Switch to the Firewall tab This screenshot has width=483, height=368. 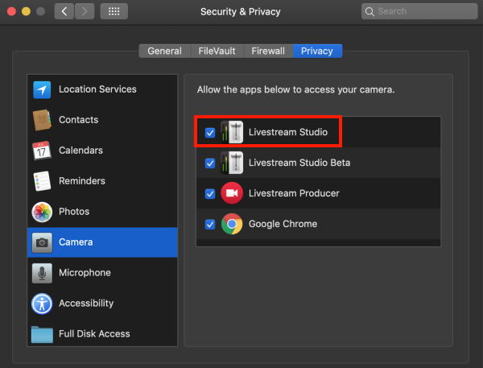click(268, 51)
